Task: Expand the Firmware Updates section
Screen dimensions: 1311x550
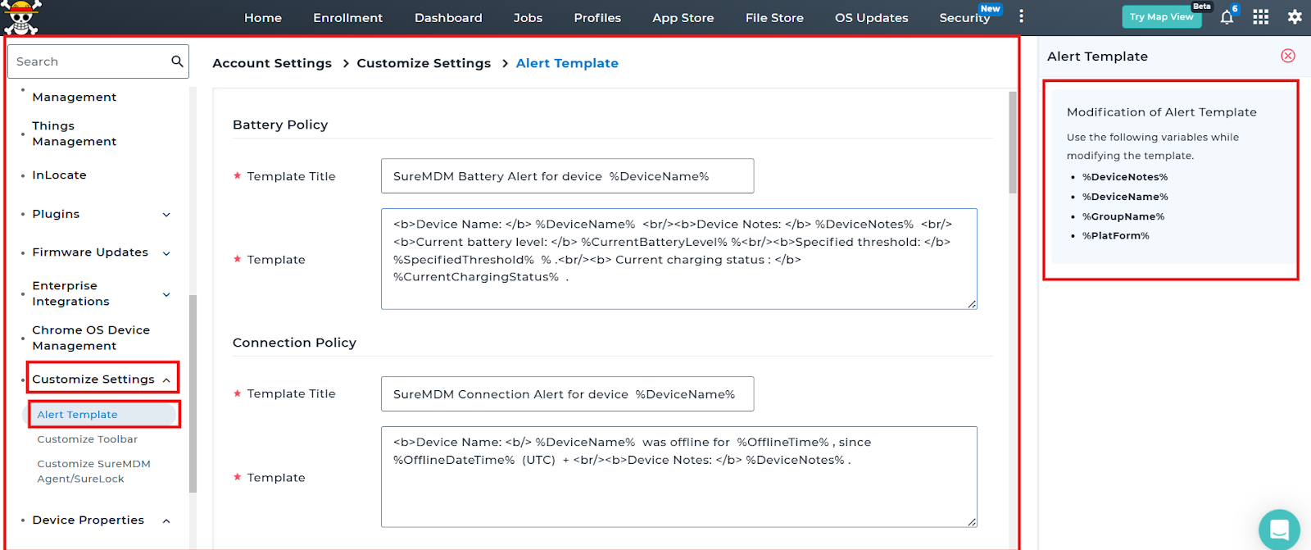Action: click(166, 253)
